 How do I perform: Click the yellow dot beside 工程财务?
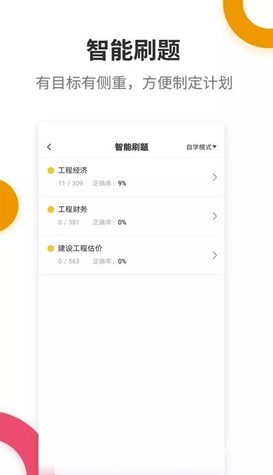[x=51, y=210]
